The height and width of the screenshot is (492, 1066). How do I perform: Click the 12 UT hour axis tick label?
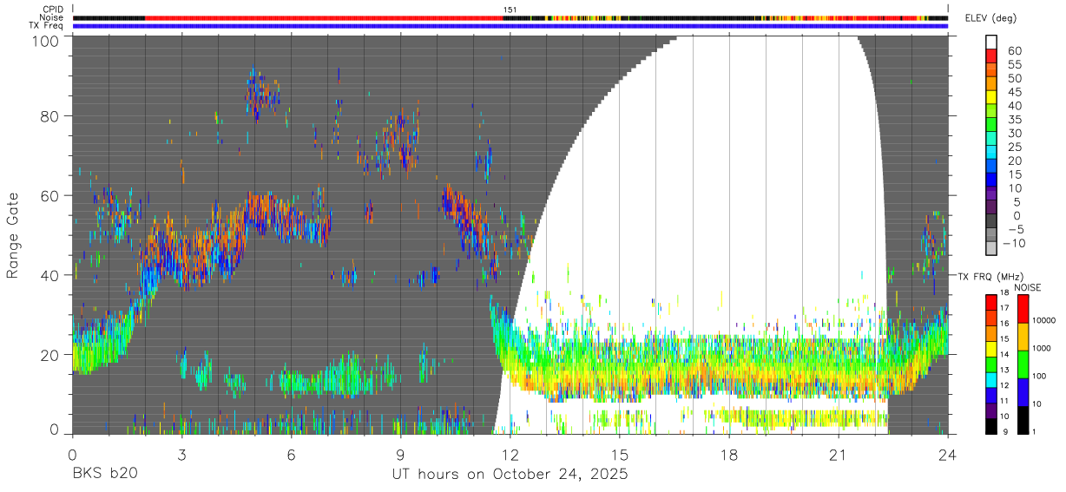510,454
